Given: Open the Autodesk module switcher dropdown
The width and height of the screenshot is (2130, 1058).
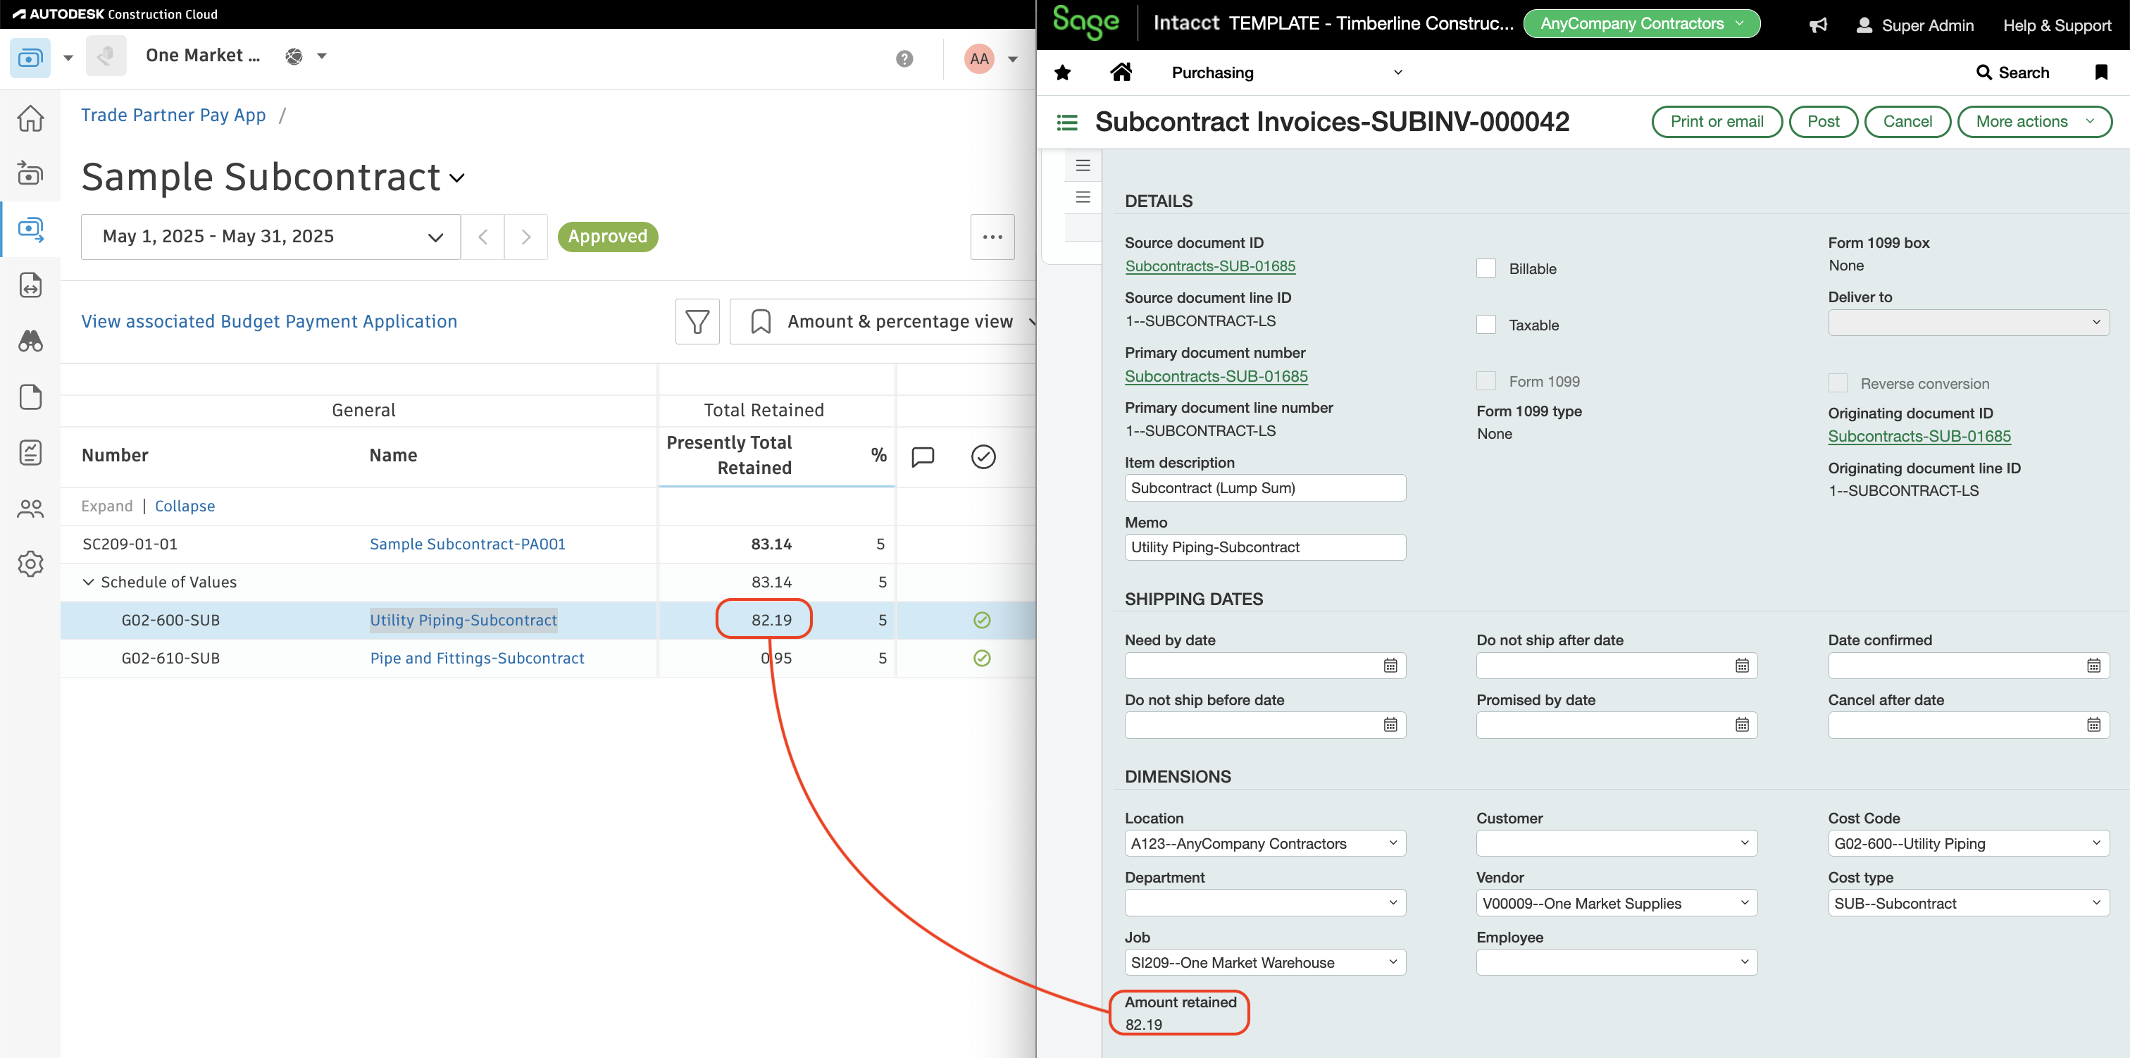Looking at the screenshot, I should 68,58.
